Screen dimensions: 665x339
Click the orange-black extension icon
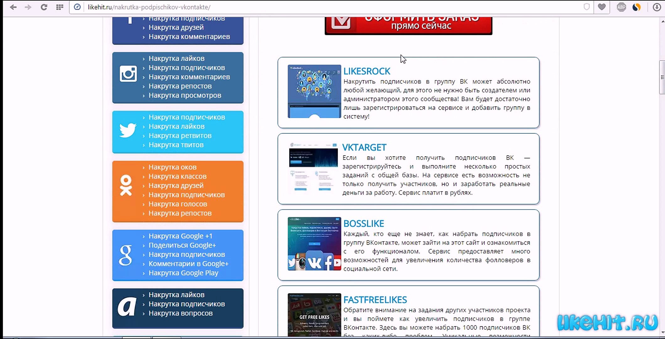pyautogui.click(x=636, y=7)
